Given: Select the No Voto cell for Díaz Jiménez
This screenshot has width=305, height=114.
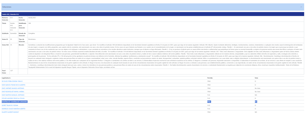Looking at the screenshot, I should coord(257,88).
